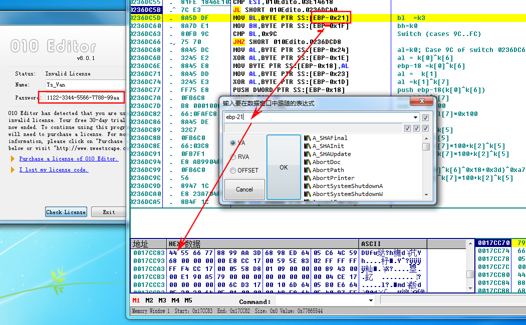
Task: Open the M4 memory tab
Action: pos(175,300)
